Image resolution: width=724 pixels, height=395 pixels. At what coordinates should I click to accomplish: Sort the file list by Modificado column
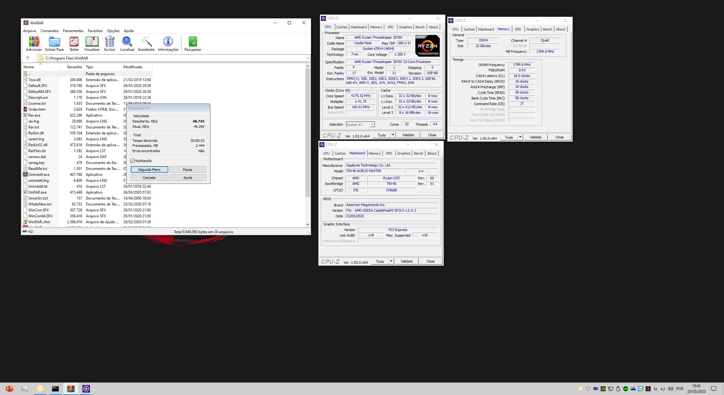click(x=136, y=67)
